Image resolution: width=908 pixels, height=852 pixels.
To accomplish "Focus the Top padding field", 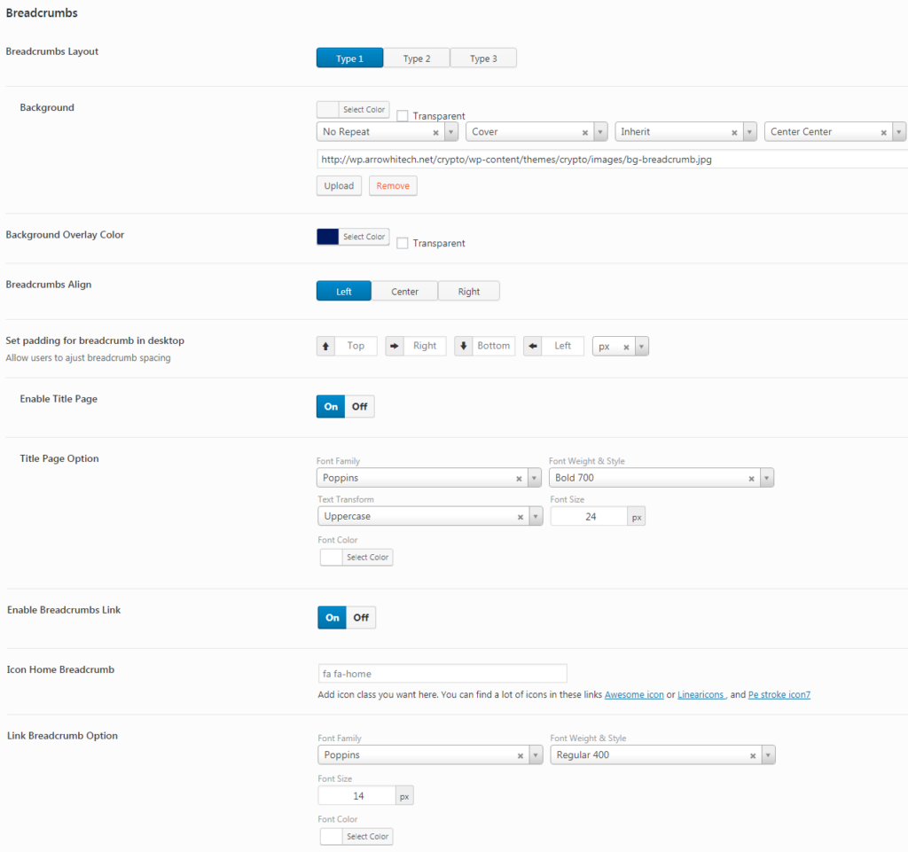I will tap(356, 346).
